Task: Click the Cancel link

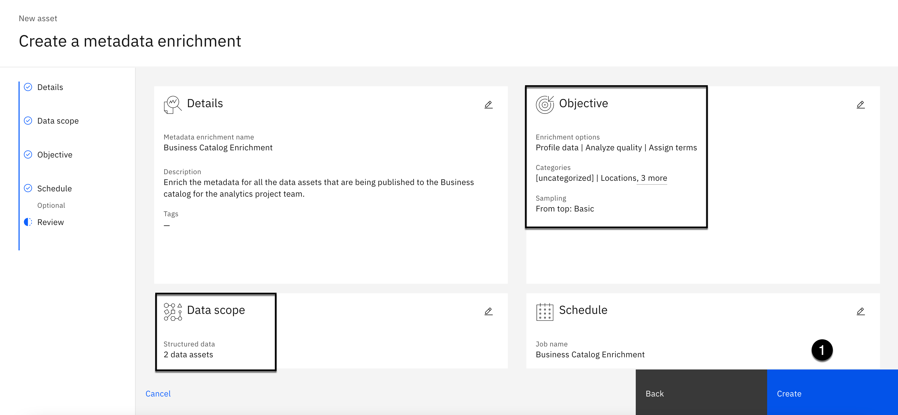Action: pos(158,393)
